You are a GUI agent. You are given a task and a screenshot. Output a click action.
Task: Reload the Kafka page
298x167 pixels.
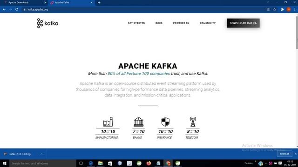[17, 9]
